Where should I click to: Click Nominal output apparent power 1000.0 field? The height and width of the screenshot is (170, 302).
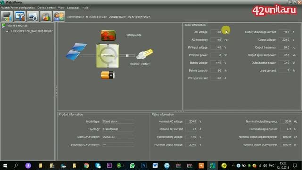tap(286, 137)
